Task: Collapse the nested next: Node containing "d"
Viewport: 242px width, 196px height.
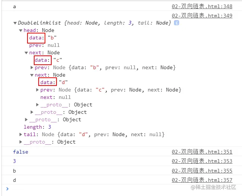Action: point(32,75)
